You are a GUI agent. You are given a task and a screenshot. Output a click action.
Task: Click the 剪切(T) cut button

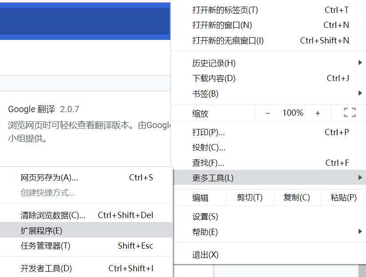[250, 198]
